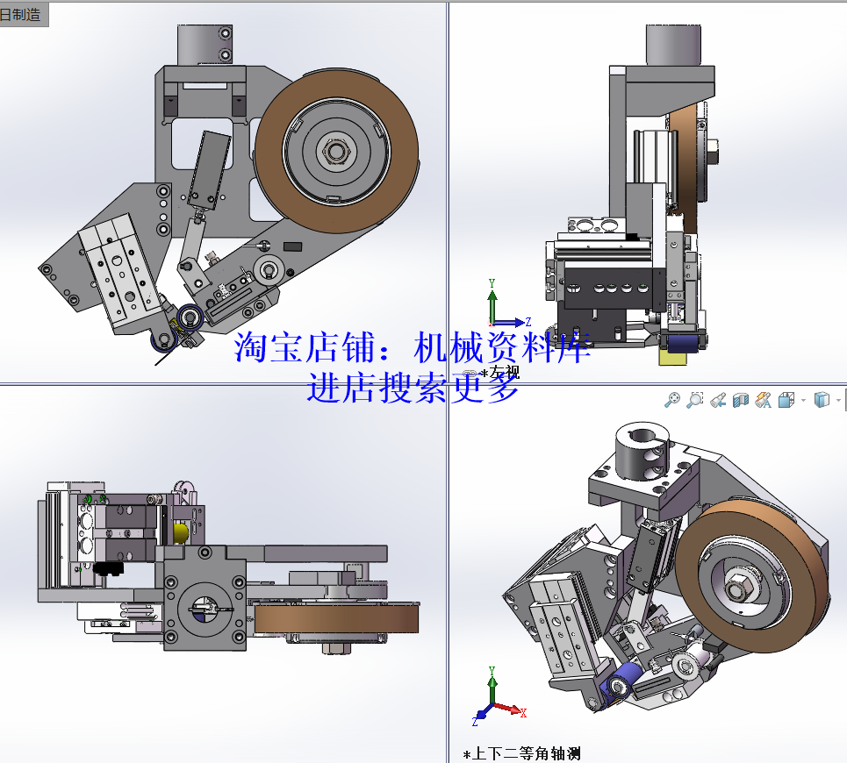The height and width of the screenshot is (763, 847).
Task: Click the Zoom to Fit icon
Action: click(672, 400)
